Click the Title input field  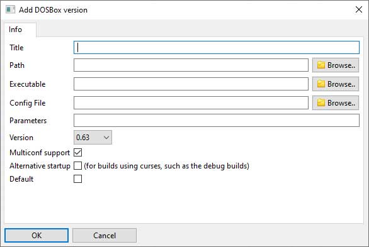pos(217,47)
